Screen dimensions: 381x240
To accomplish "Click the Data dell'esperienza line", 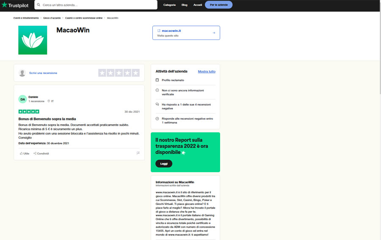I will [44, 143].
